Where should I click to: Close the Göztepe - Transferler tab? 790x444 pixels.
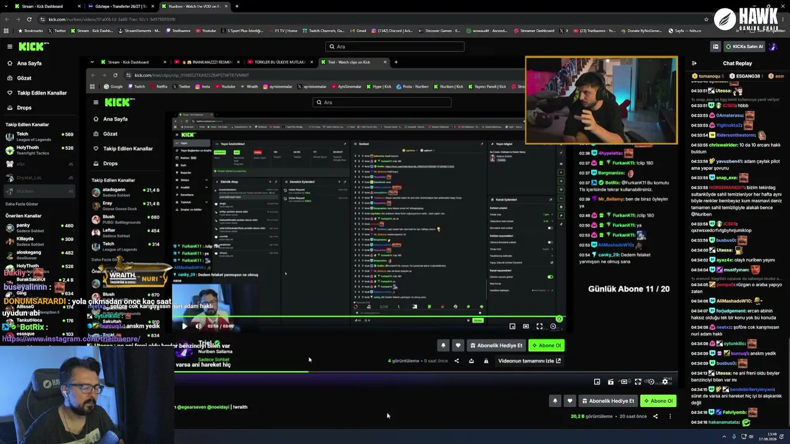tap(152, 6)
